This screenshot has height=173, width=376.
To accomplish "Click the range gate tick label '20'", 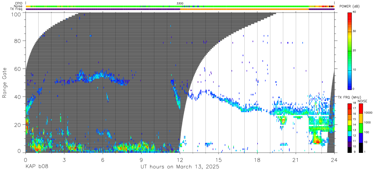I will pos(17,125).
